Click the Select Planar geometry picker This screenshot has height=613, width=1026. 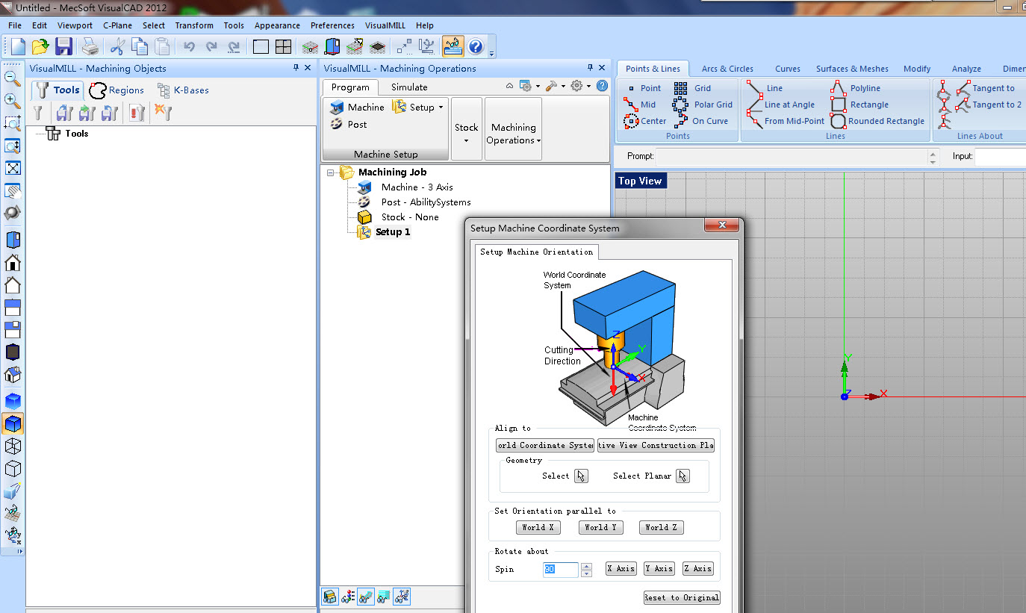683,476
